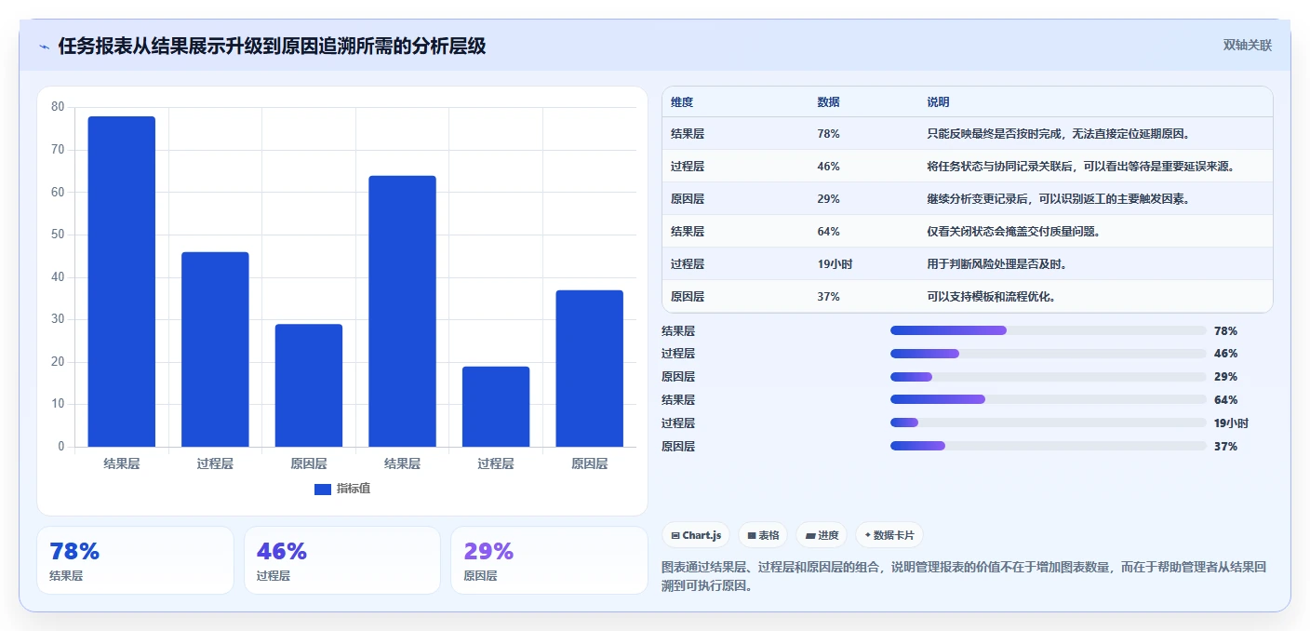The height and width of the screenshot is (631, 1310).
Task: Click the summary paragraph starting 图表通过结果层
Action: [964, 577]
